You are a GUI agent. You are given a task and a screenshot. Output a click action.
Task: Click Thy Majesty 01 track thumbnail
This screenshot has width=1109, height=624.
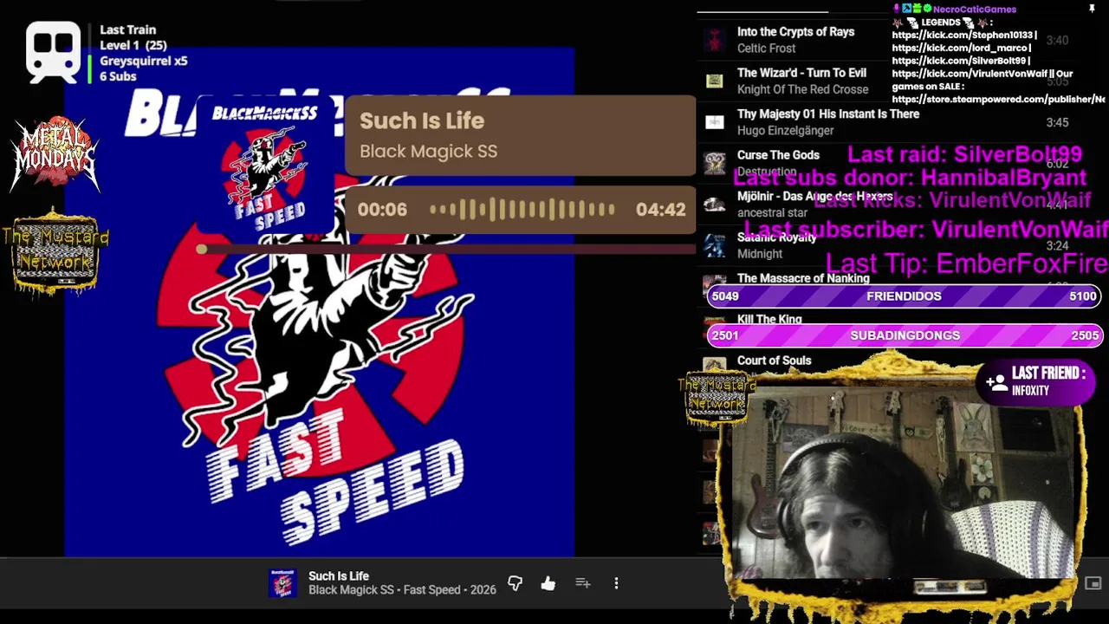click(714, 122)
